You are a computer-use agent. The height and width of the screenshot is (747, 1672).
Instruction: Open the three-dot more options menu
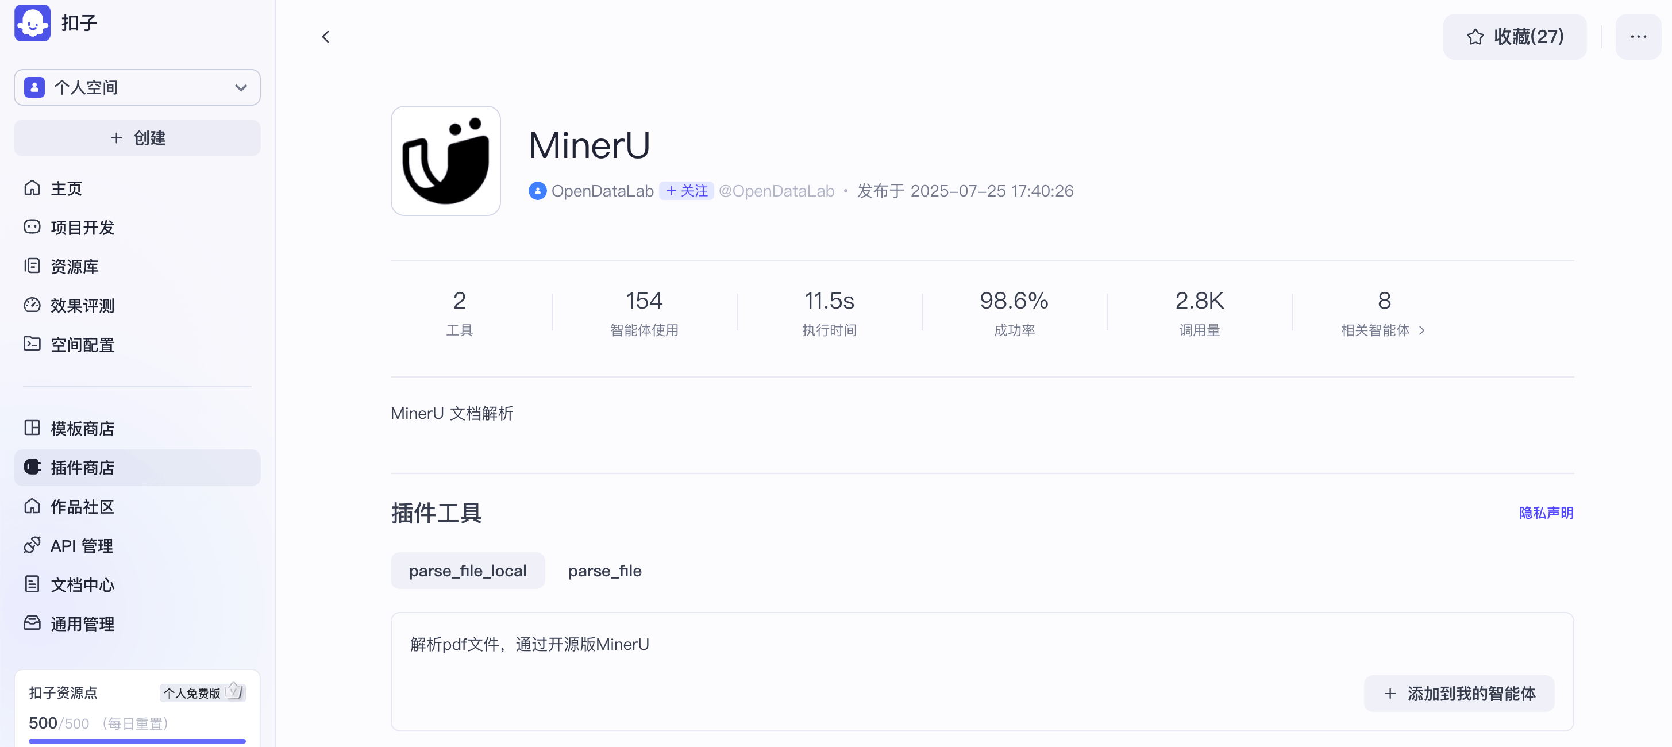tap(1638, 37)
